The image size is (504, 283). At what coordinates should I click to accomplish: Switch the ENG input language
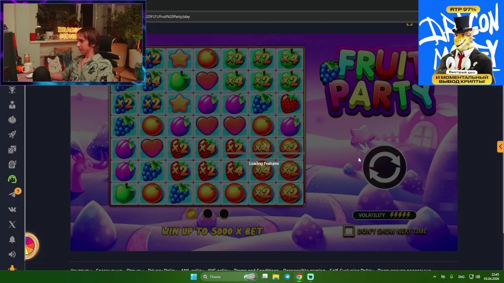(x=461, y=277)
